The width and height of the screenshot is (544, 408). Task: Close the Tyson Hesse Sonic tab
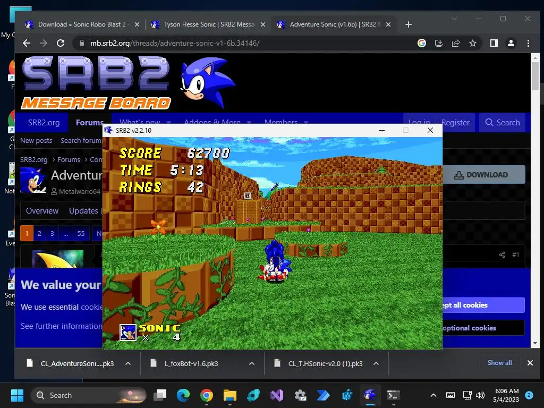coord(262,24)
